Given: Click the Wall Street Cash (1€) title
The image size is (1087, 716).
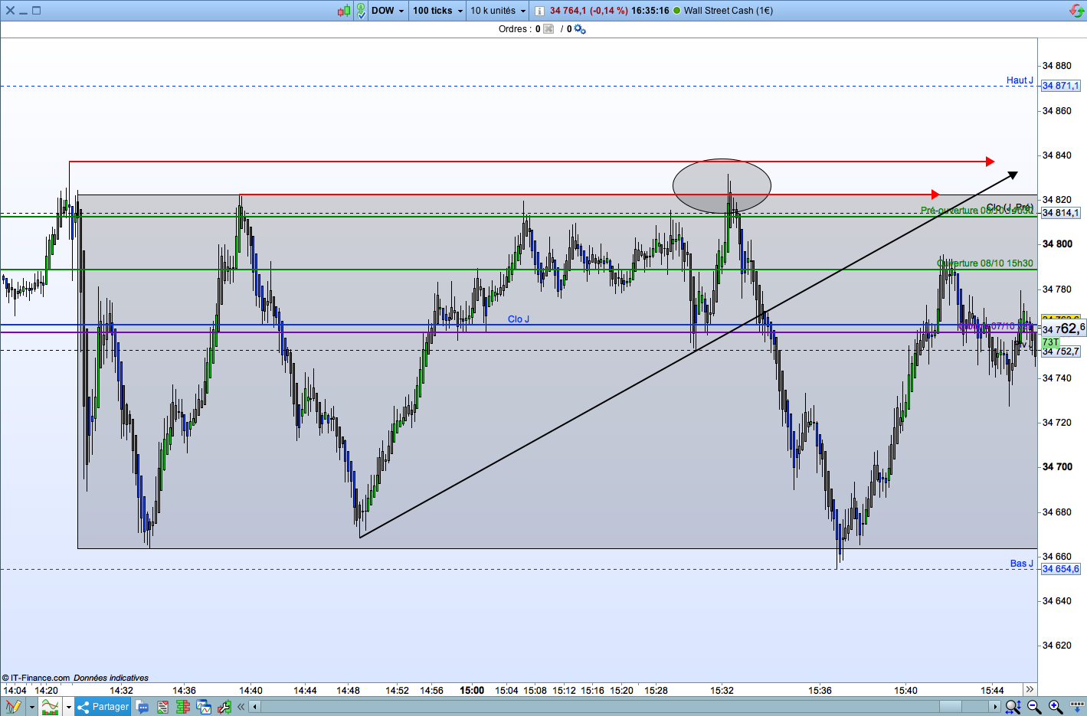Looking at the screenshot, I should tap(728, 11).
